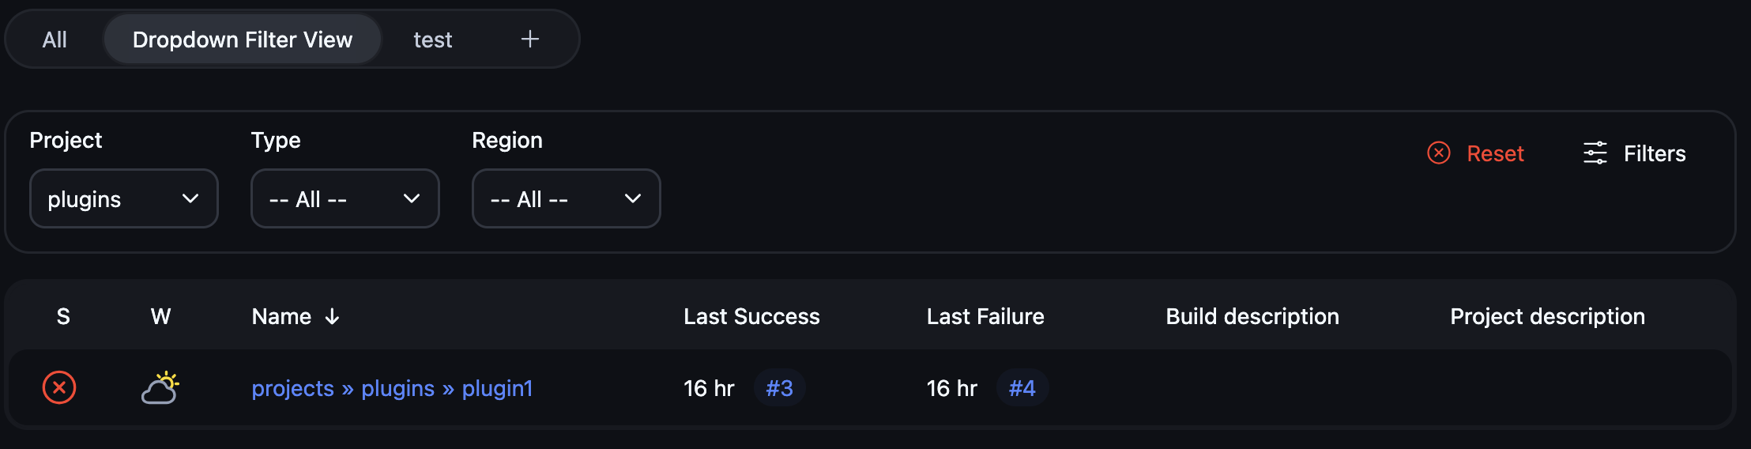Screen dimensions: 1751x449
Task: Open the projects folder link
Action: click(x=293, y=388)
